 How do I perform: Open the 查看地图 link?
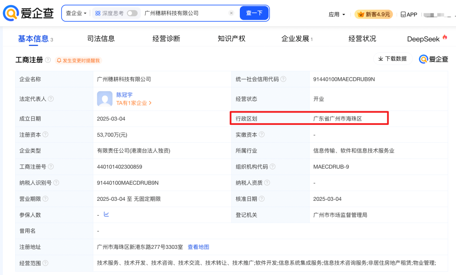198,247
